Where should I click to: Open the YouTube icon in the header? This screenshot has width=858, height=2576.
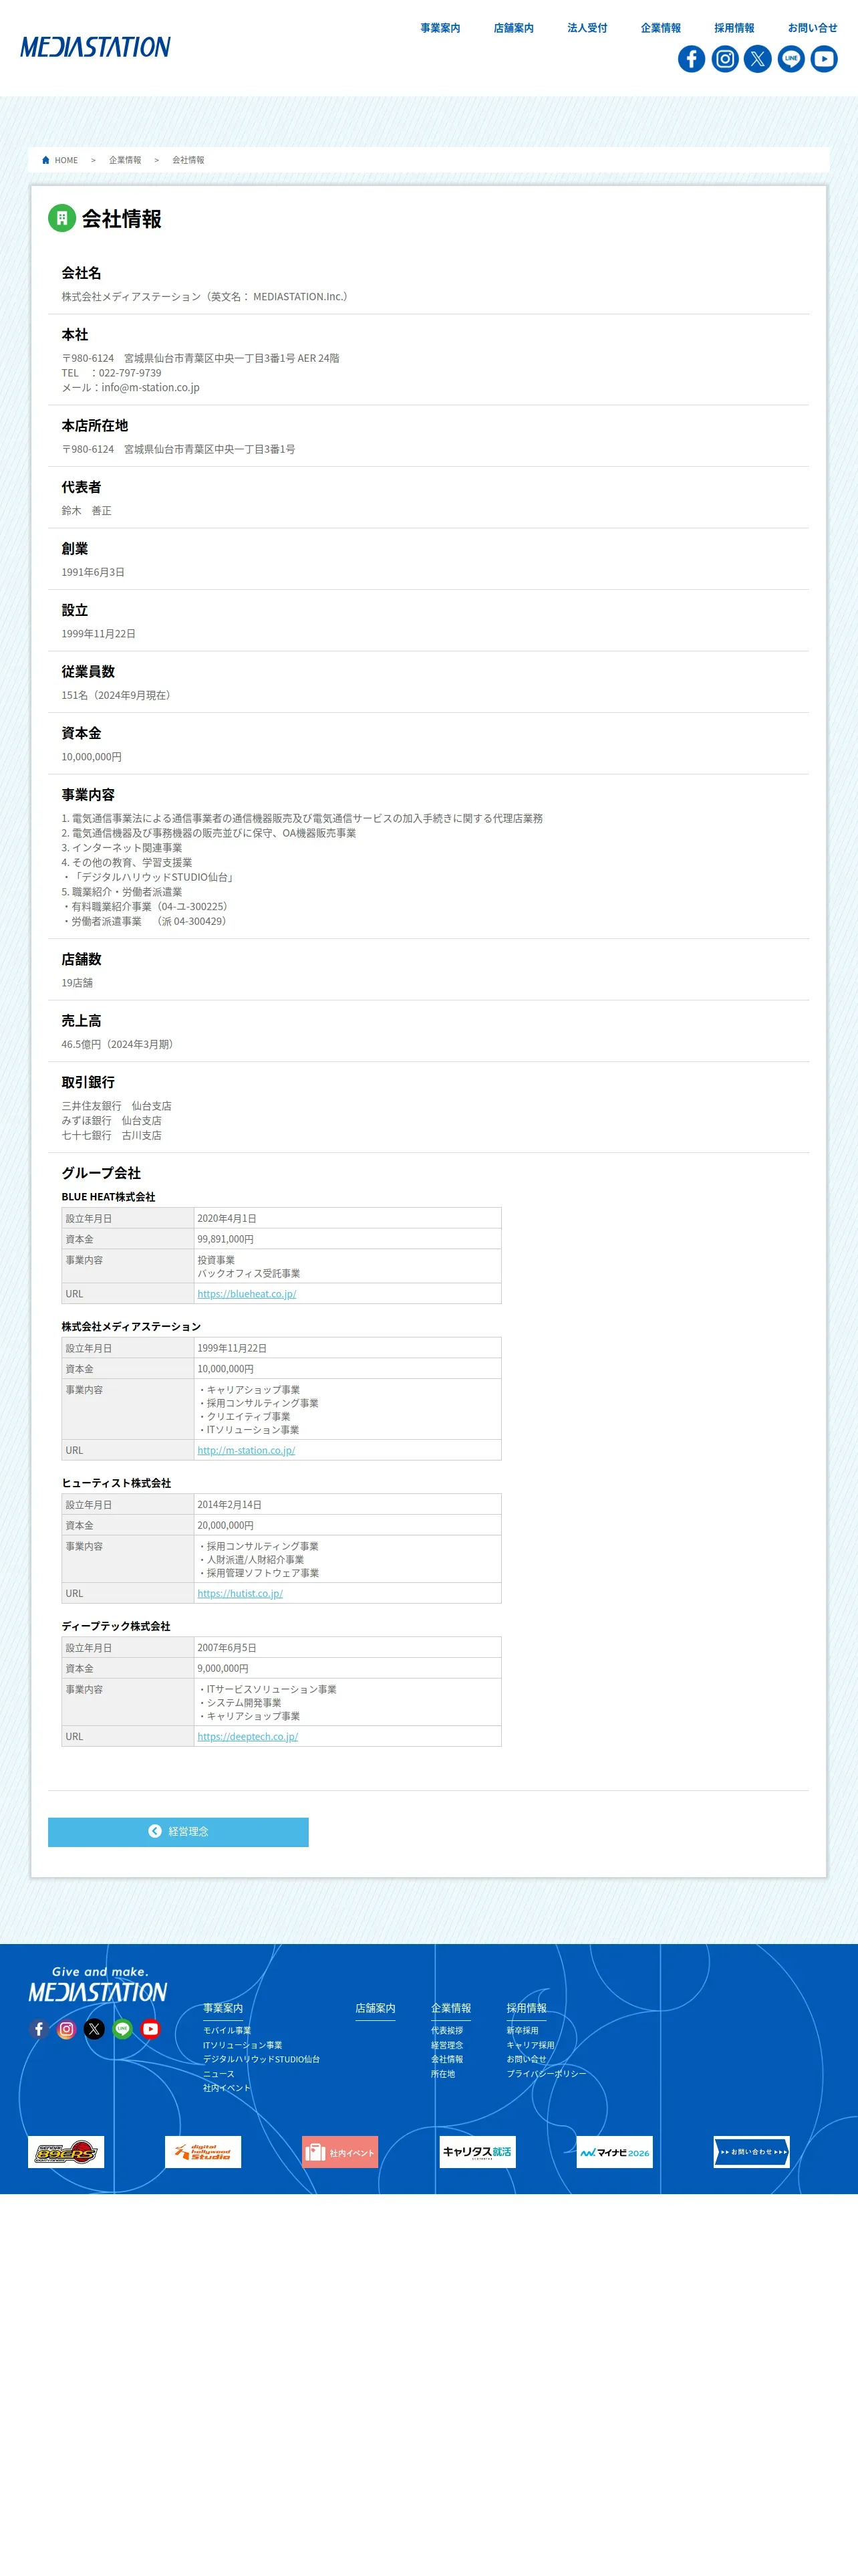tap(824, 59)
